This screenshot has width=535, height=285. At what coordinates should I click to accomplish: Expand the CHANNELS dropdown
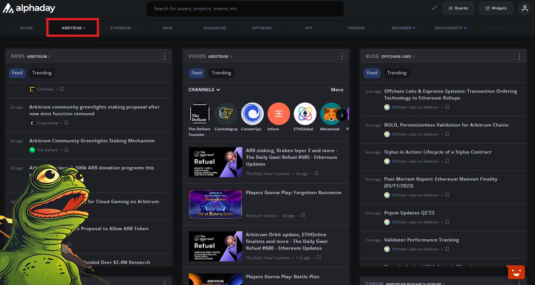point(204,90)
